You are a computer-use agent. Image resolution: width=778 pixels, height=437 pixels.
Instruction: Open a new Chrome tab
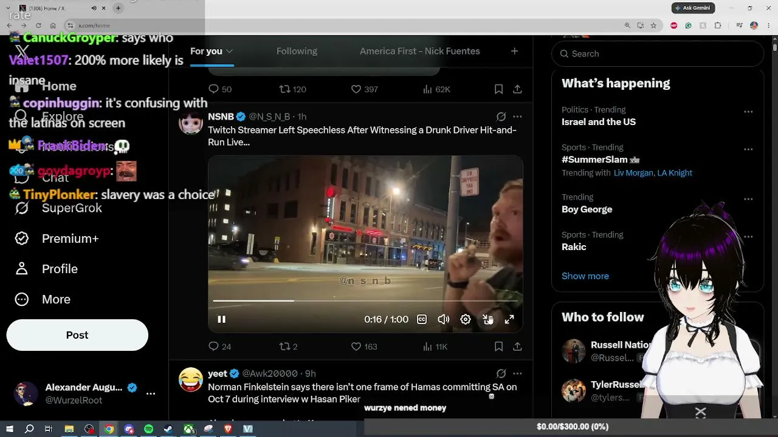(118, 8)
